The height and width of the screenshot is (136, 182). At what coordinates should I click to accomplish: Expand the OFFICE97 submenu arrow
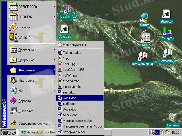click(54, 17)
